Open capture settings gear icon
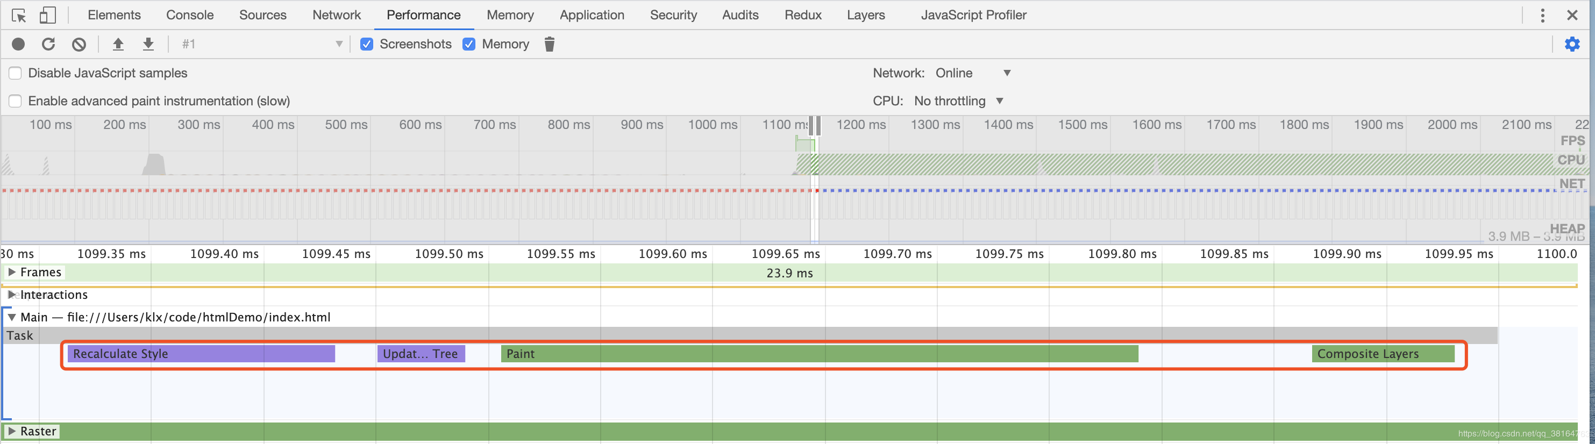This screenshot has height=444, width=1595. (1572, 44)
